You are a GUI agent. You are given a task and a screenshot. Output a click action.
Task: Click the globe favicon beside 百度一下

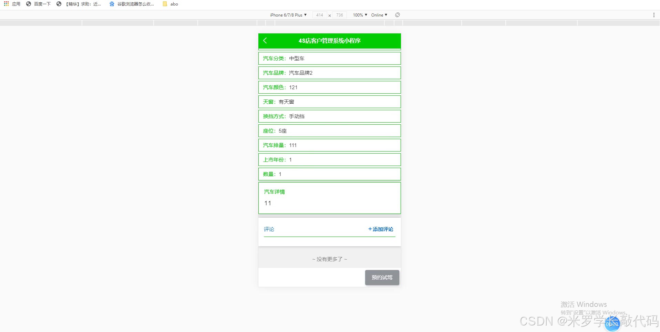click(29, 4)
